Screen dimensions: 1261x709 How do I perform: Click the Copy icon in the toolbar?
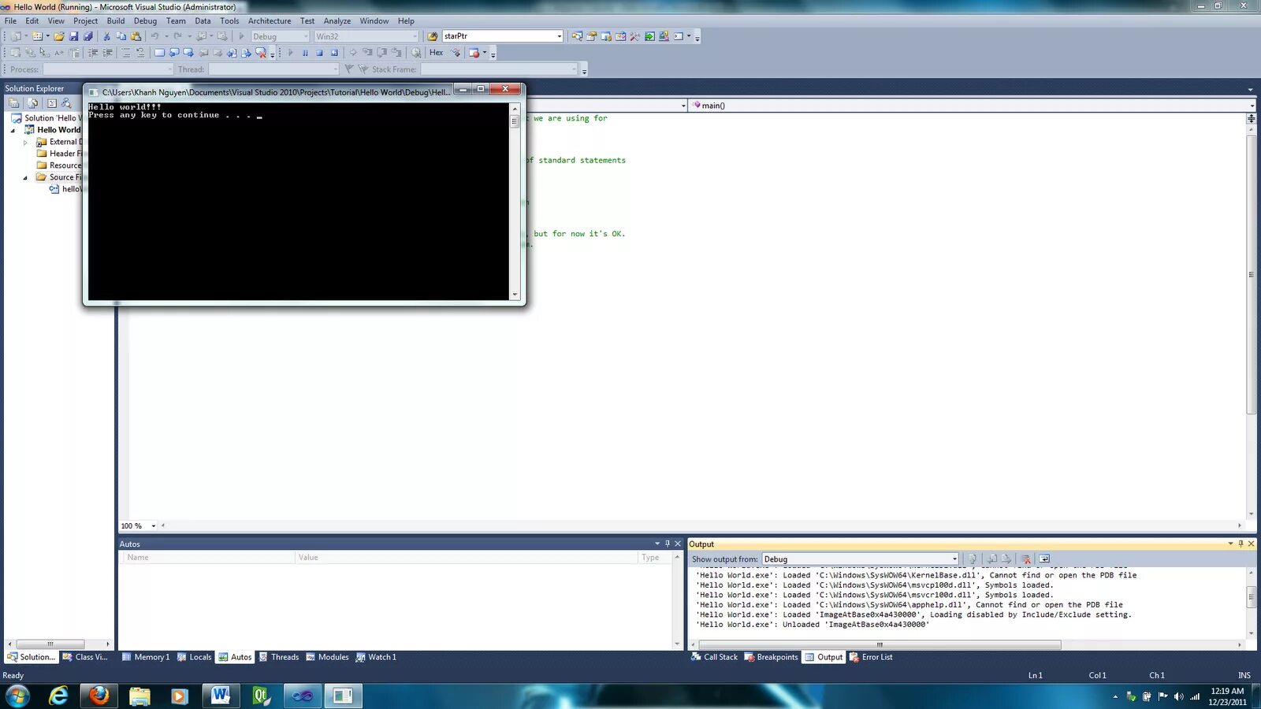tap(121, 36)
